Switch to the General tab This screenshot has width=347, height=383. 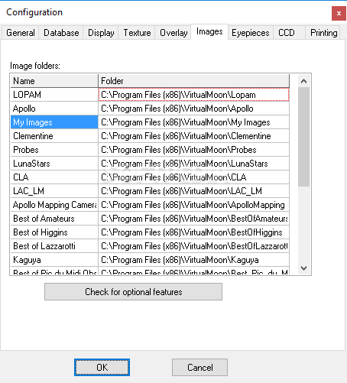[x=21, y=33]
